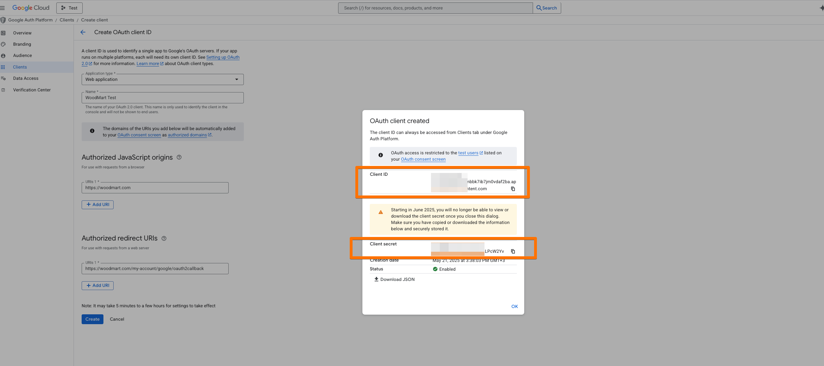Click Add URI under JavaScript origins
The width and height of the screenshot is (824, 366).
click(97, 205)
